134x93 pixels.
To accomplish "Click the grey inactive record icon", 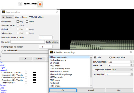I will click(20, 4).
